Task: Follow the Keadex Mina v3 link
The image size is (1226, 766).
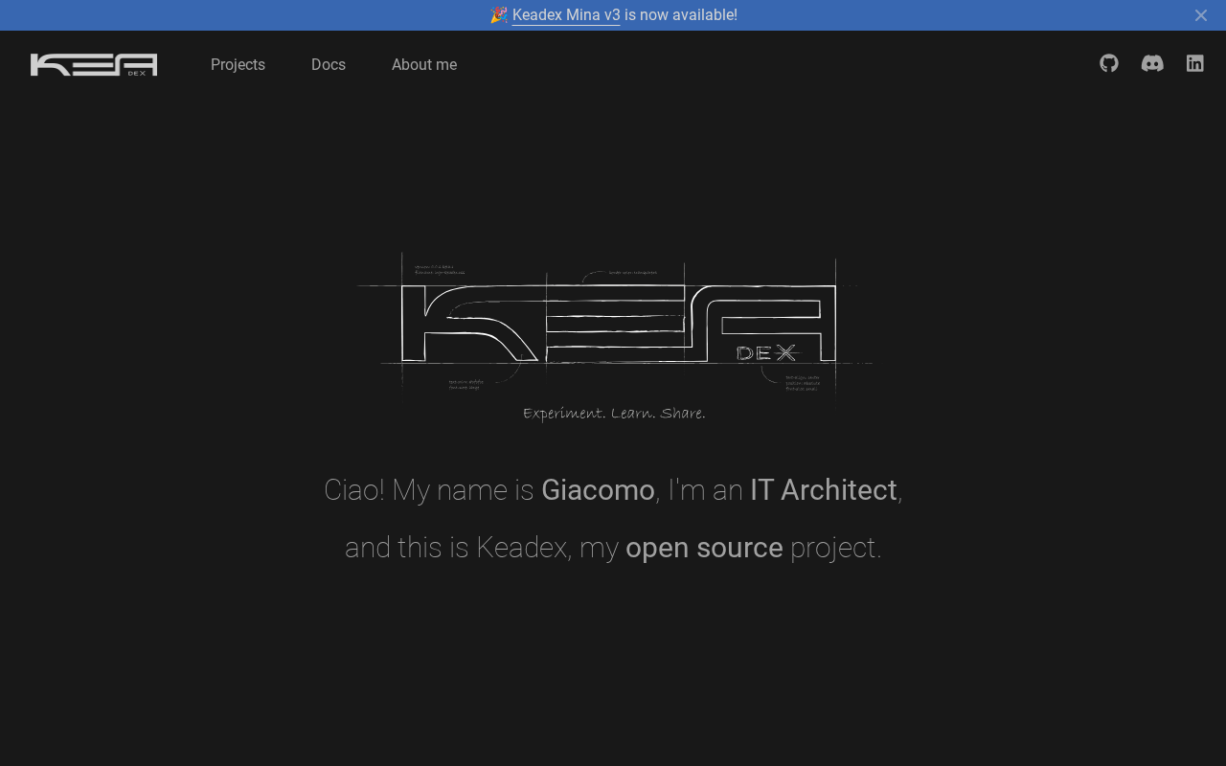Action: click(x=566, y=15)
